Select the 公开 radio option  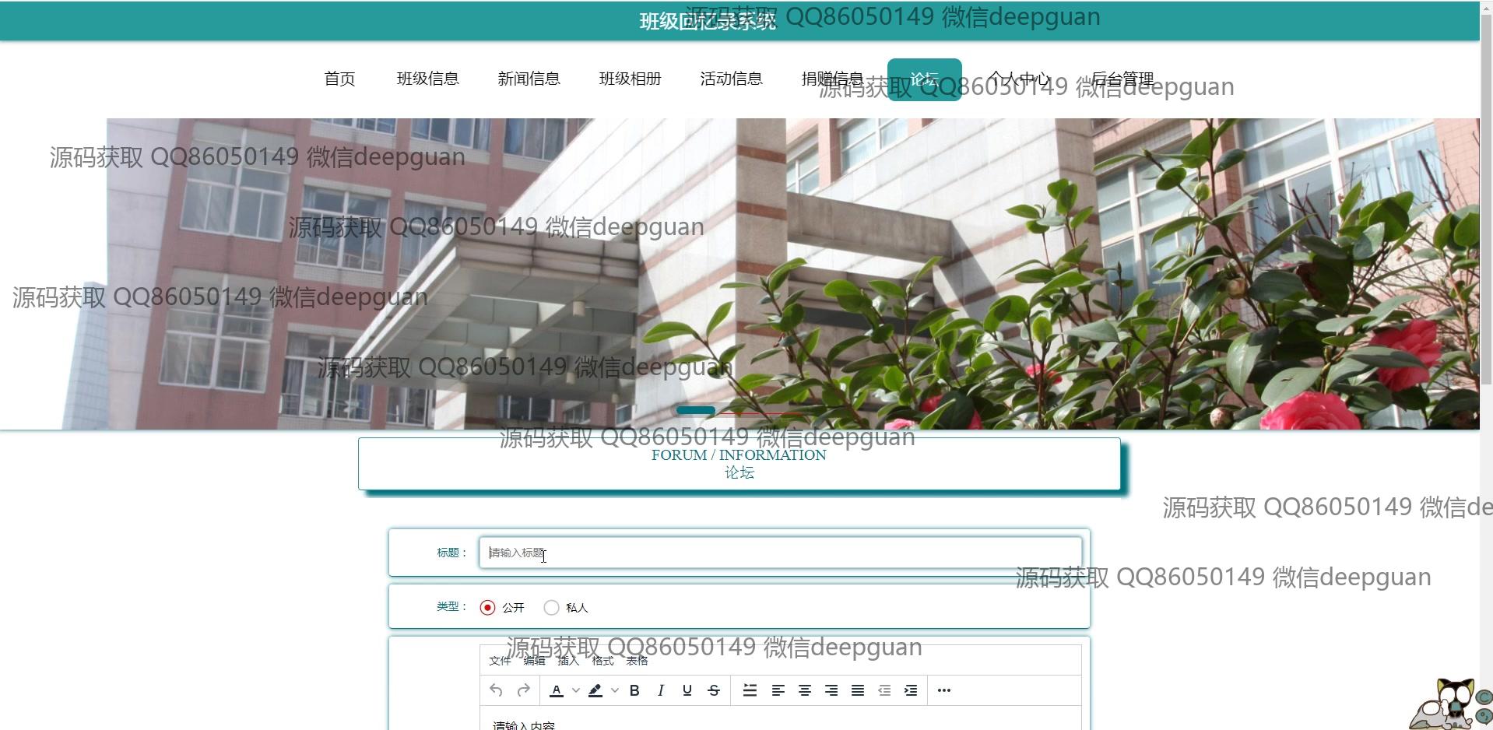[x=488, y=608]
